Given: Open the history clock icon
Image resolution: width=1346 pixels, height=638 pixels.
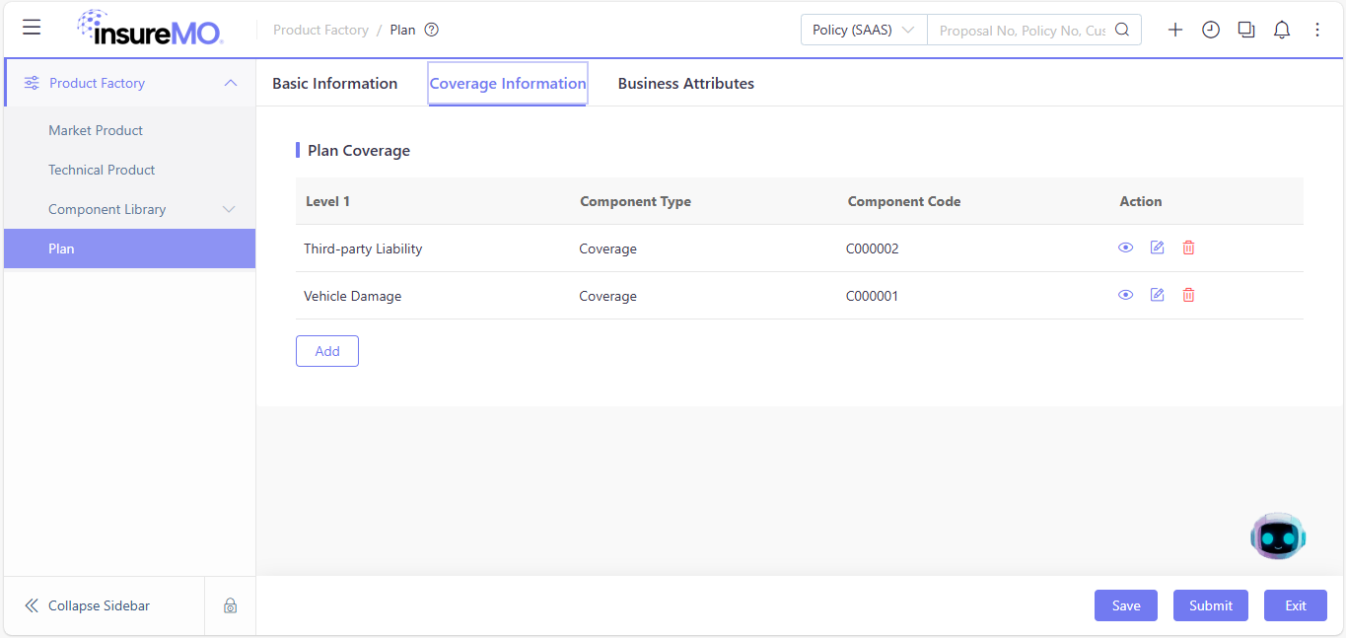Looking at the screenshot, I should click(1211, 30).
